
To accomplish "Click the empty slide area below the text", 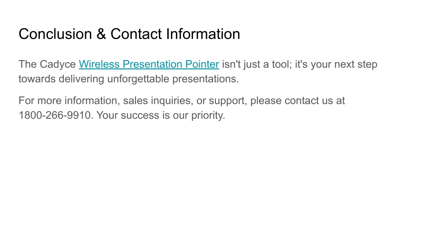I will click(x=213, y=179).
